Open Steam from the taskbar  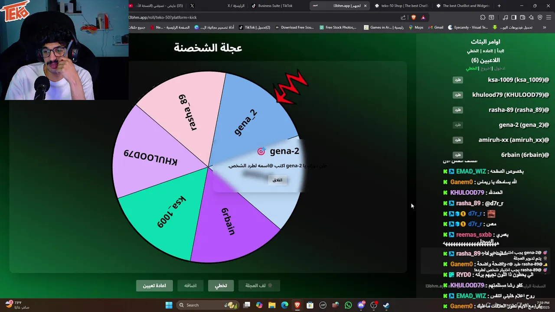point(386,305)
